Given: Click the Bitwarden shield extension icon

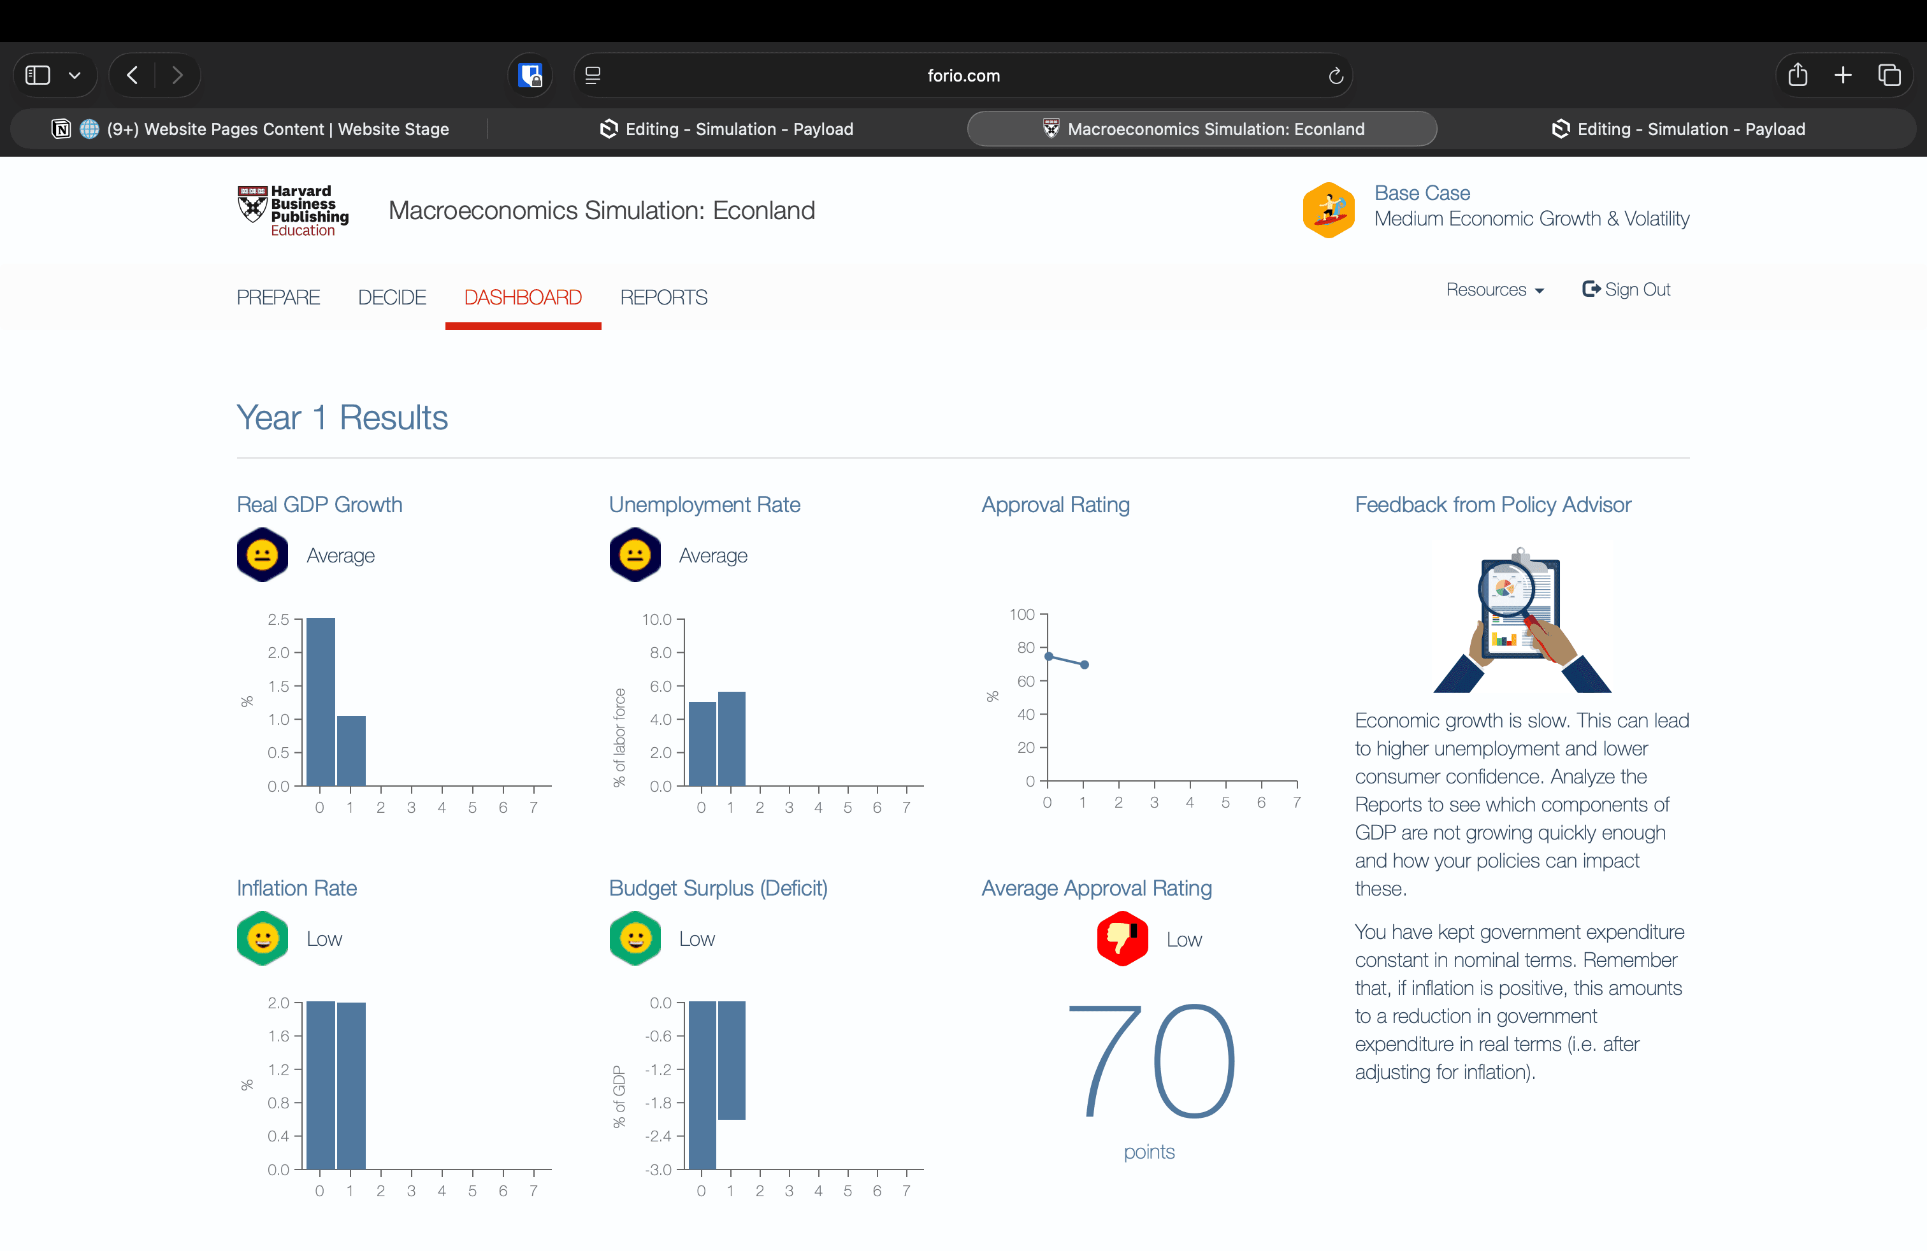Looking at the screenshot, I should pyautogui.click(x=530, y=75).
